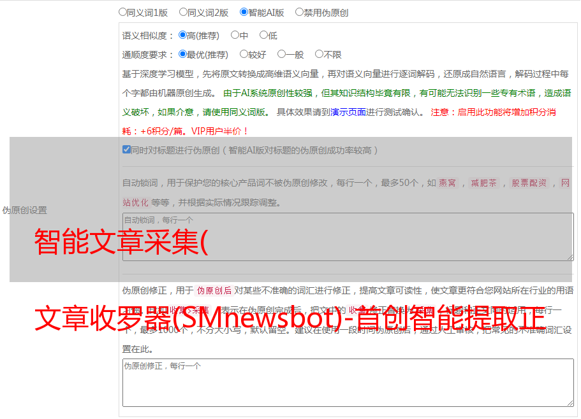Choose the 智能AI版 radio option
The image size is (581, 419).
point(244,12)
